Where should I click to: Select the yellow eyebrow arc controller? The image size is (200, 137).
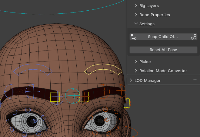click(x=103, y=69)
